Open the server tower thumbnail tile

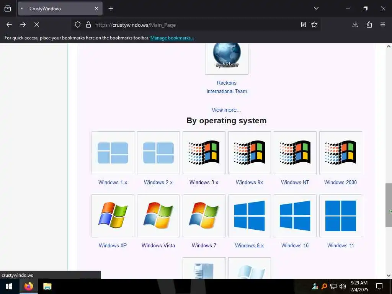tap(204, 268)
